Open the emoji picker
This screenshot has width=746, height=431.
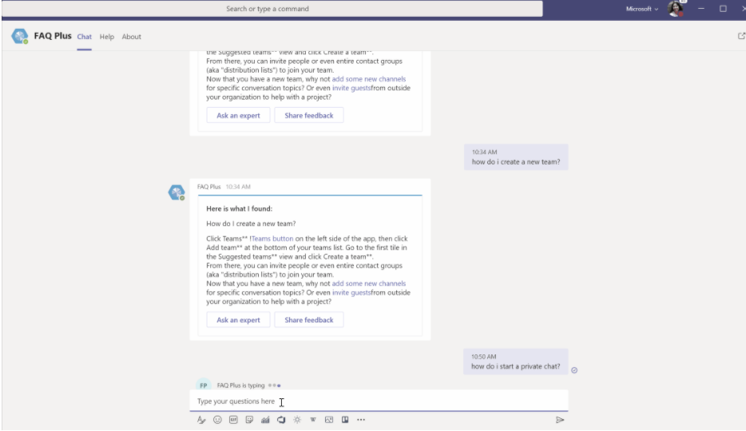click(x=217, y=420)
